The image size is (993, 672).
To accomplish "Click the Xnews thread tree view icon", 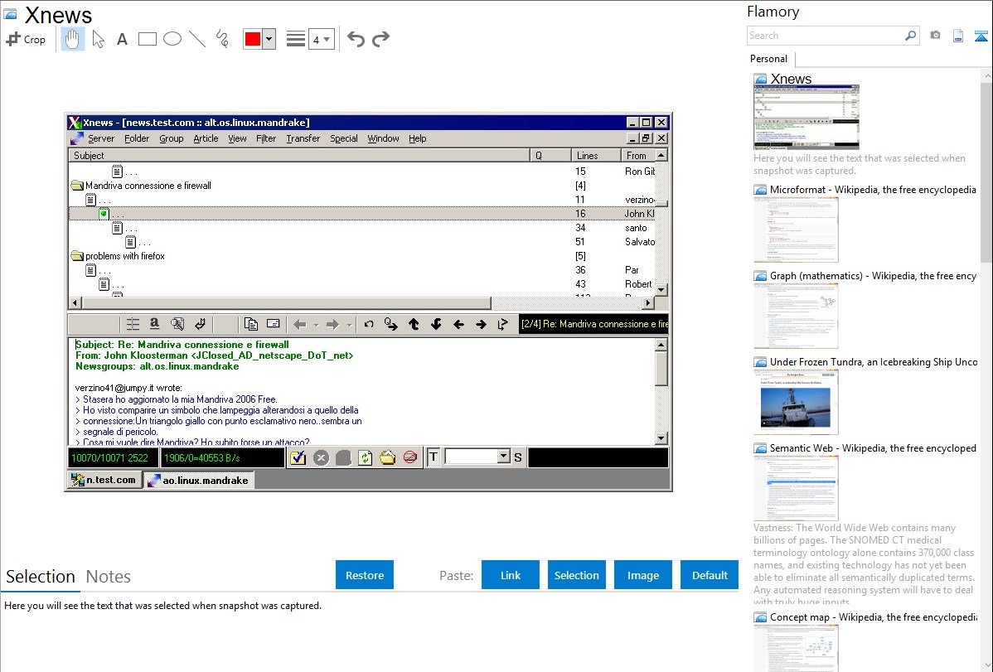I will point(133,324).
